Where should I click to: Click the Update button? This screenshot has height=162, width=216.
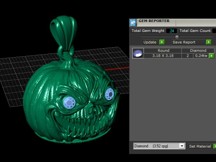(x=150, y=42)
